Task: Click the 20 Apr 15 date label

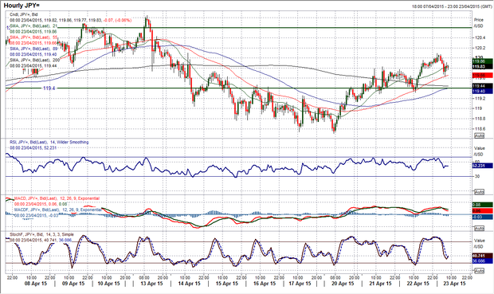Action: tap(343, 284)
